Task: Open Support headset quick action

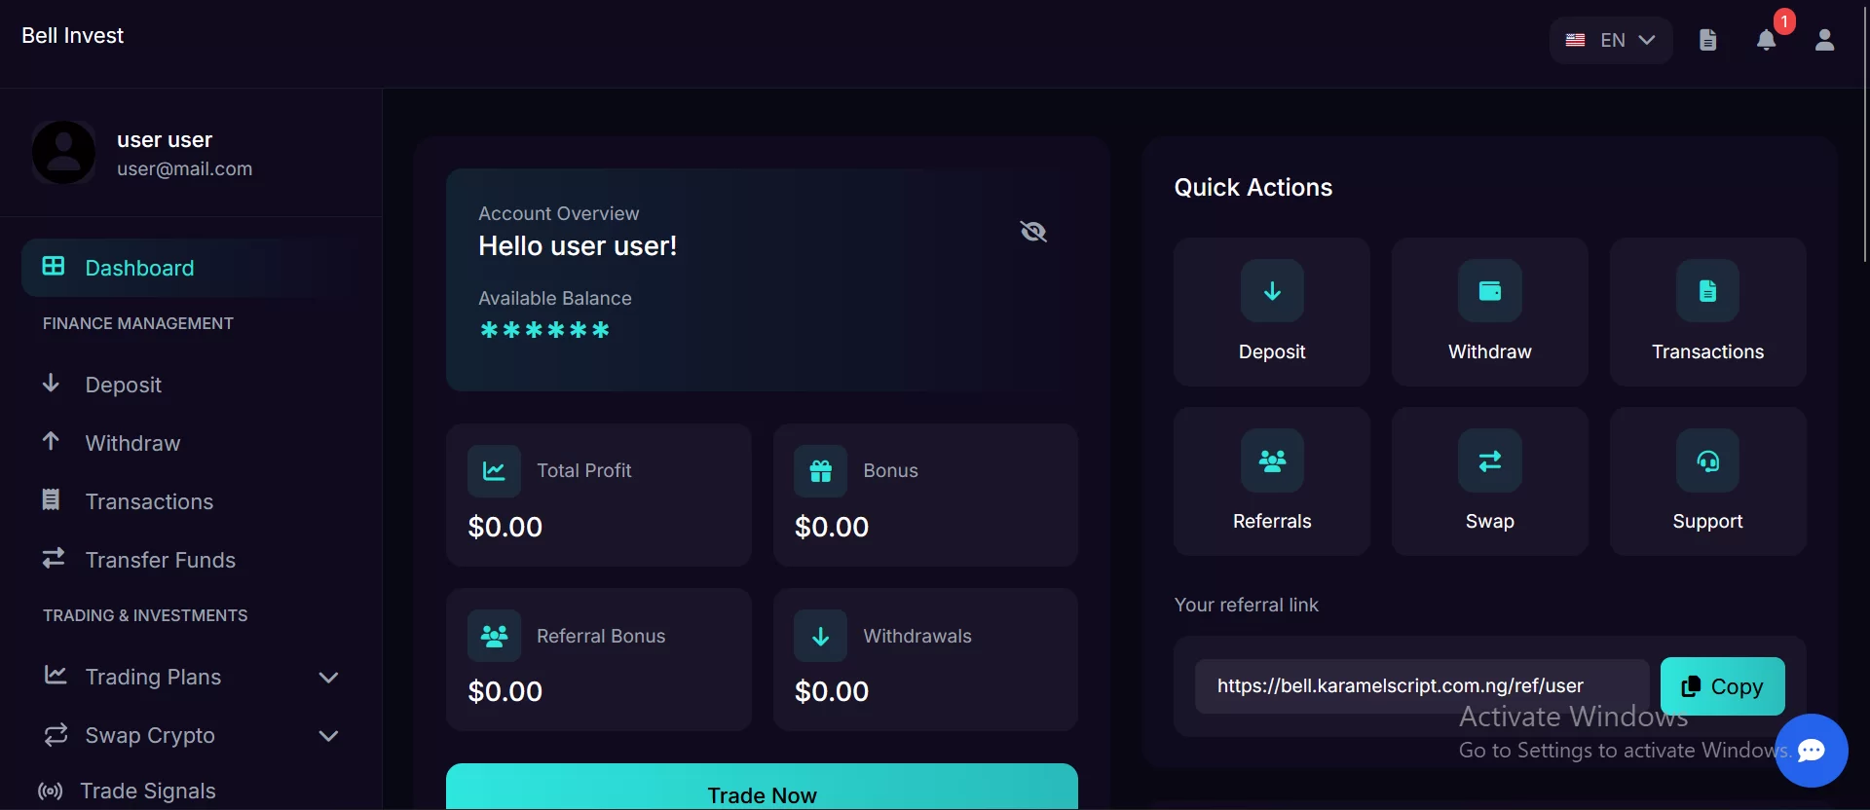Action: pyautogui.click(x=1707, y=460)
